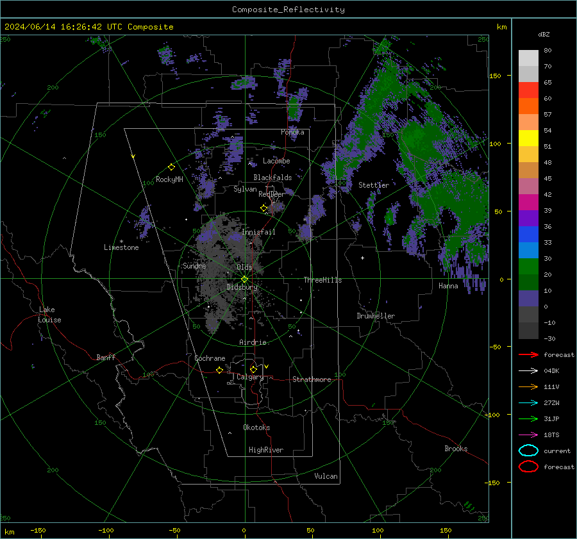Screen dimensions: 577x539
Task: Click the yellow radar-center diamond at Didsbury
Action: tap(245, 279)
